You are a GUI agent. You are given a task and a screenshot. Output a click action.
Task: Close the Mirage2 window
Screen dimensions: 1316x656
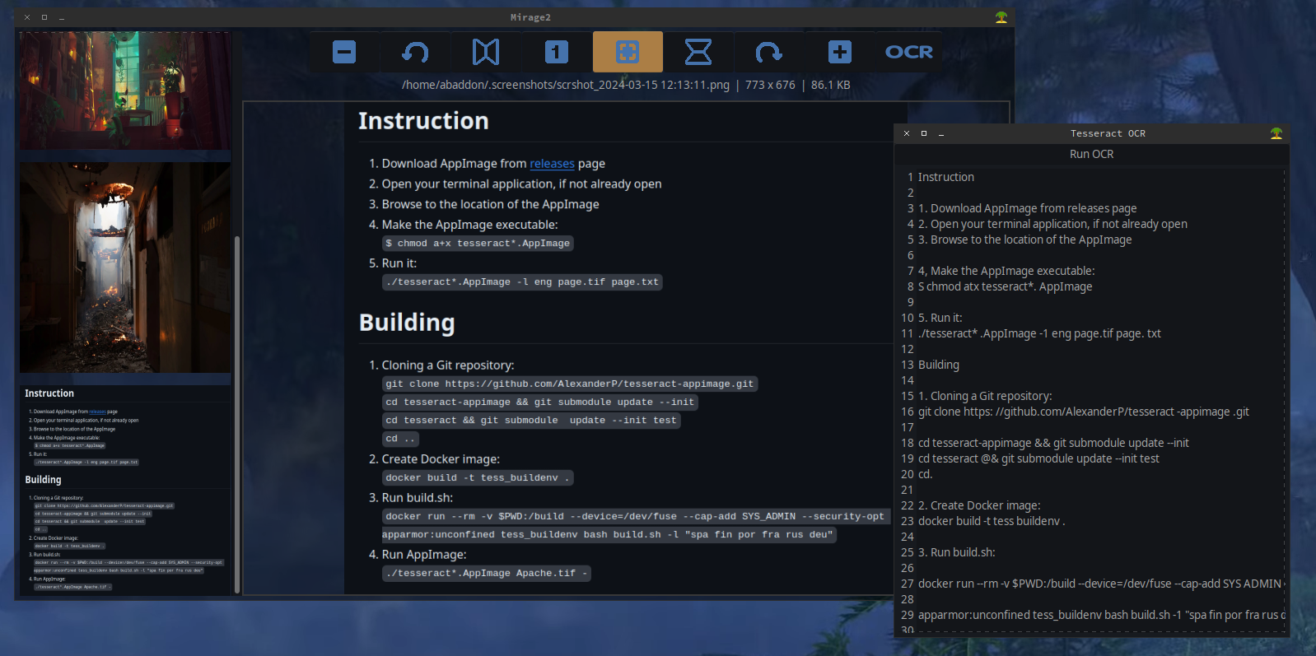click(x=26, y=17)
